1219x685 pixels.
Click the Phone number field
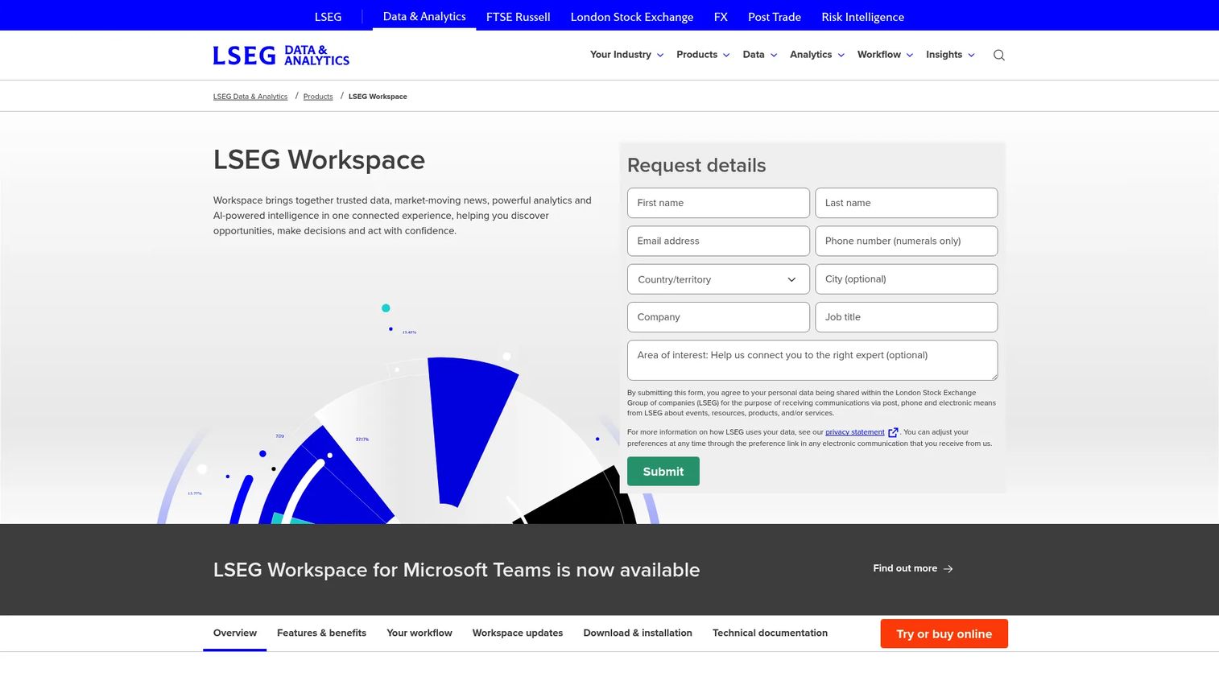coord(907,241)
